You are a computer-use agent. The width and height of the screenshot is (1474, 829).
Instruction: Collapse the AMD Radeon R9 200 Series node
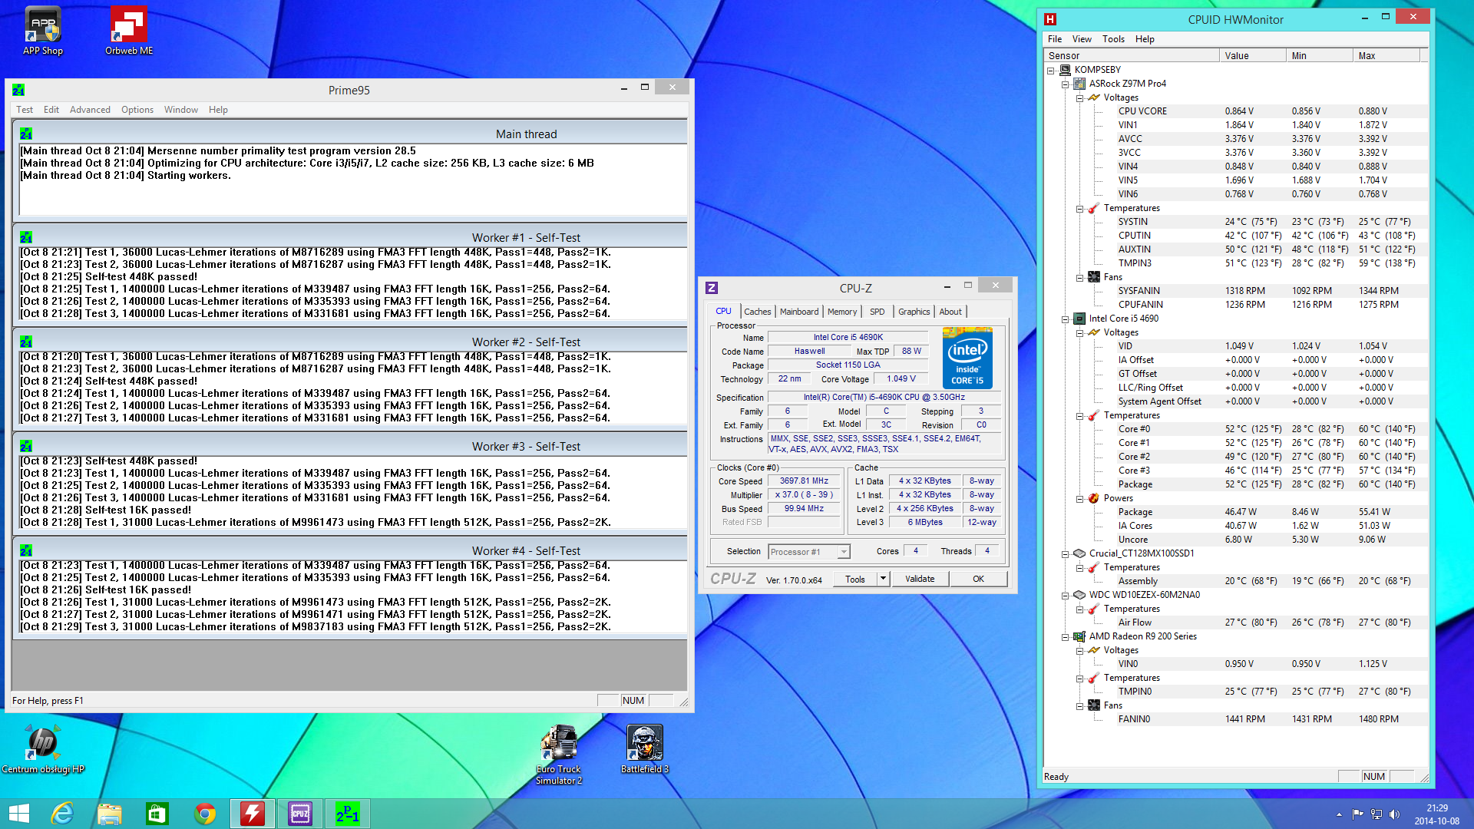pyautogui.click(x=1065, y=636)
